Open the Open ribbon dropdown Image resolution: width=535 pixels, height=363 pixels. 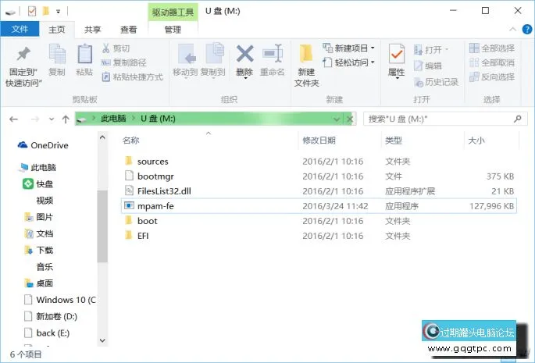point(431,50)
